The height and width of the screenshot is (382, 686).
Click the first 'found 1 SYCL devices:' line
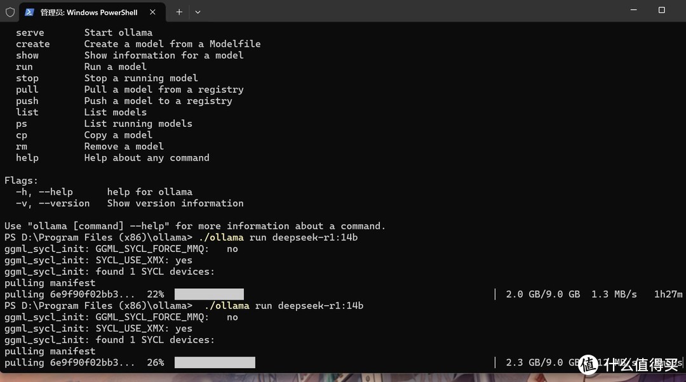(110, 272)
